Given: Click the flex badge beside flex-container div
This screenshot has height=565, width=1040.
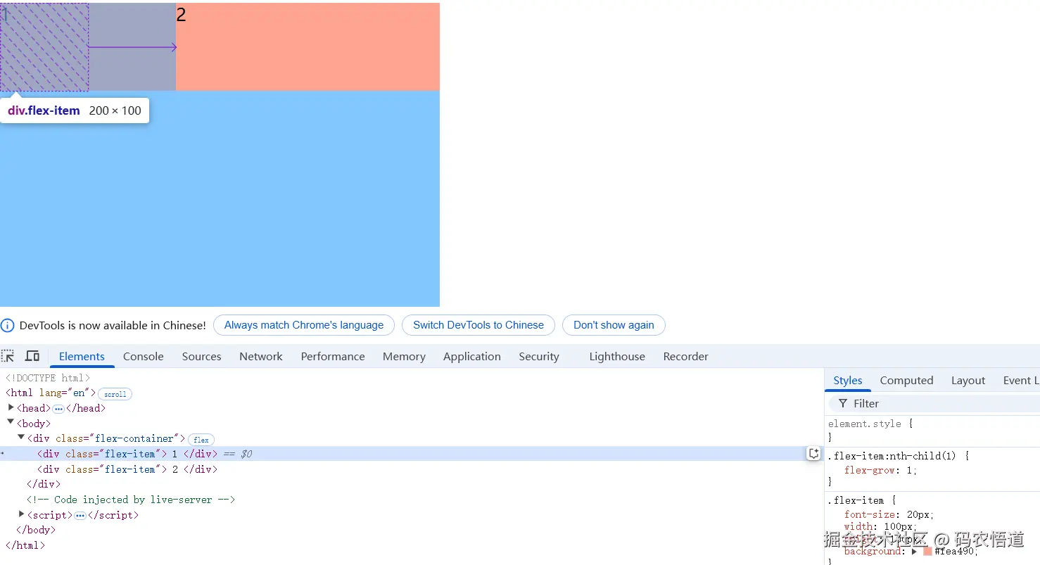Looking at the screenshot, I should tap(201, 439).
